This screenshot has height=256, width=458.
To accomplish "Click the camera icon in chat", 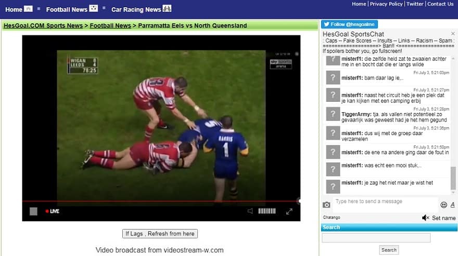I will (326, 205).
